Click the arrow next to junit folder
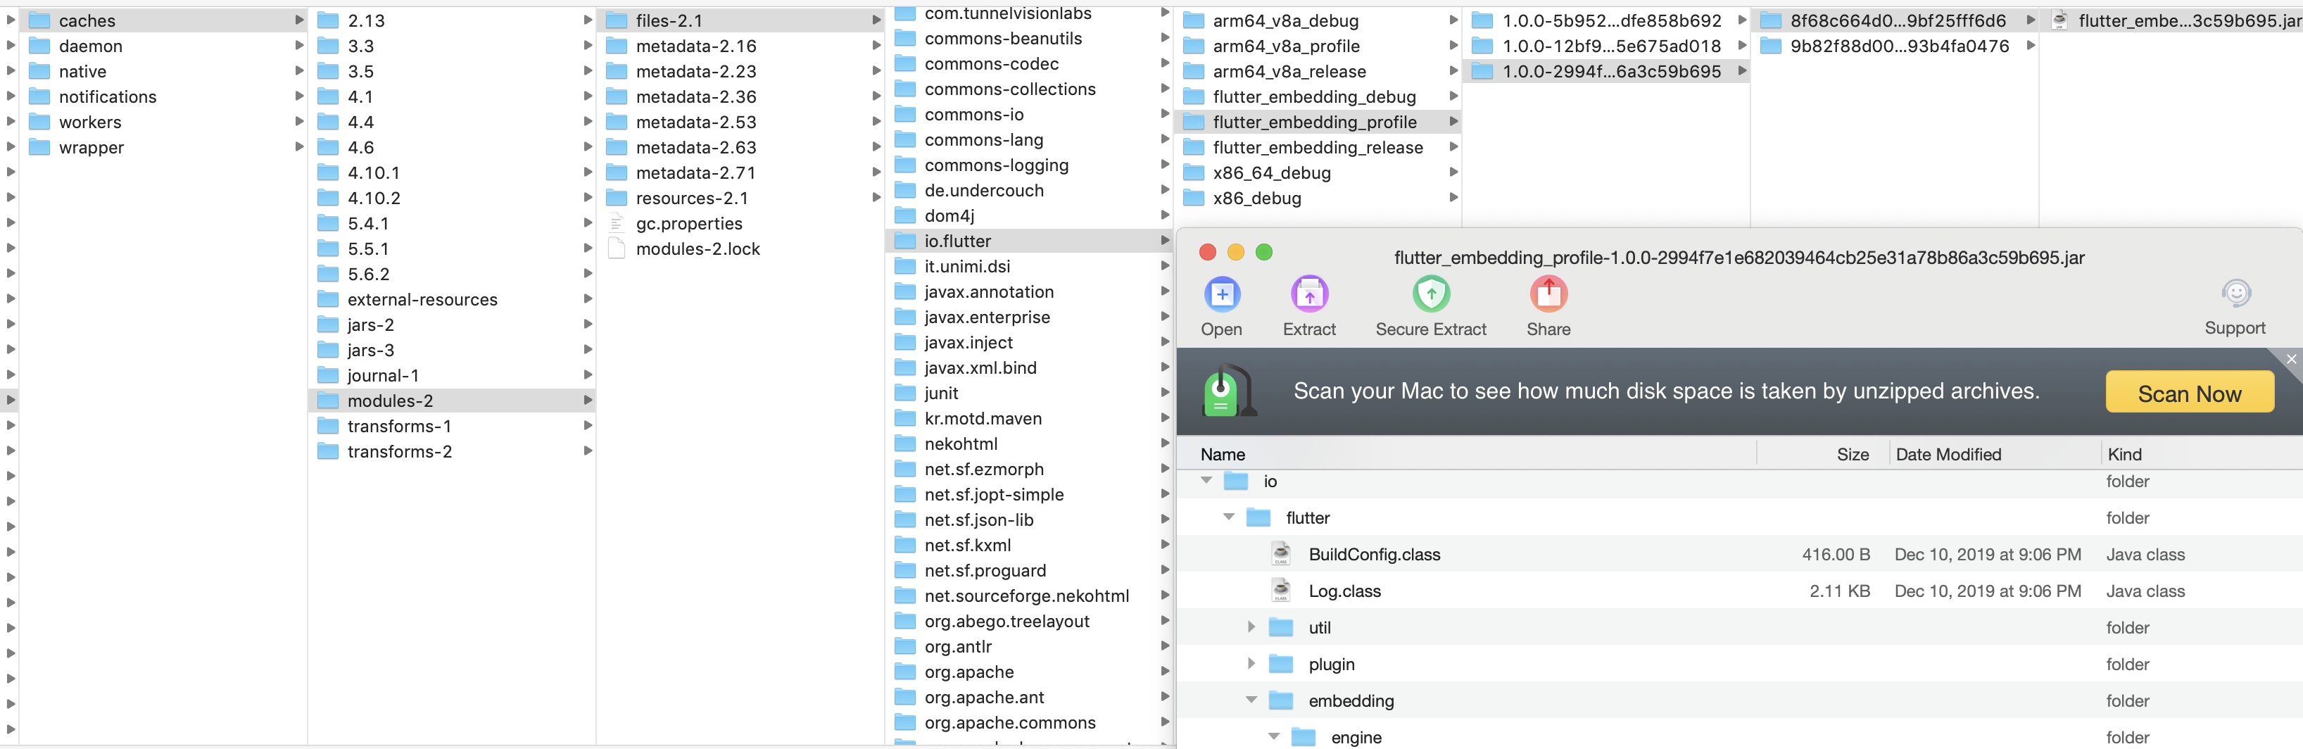 click(x=1164, y=392)
